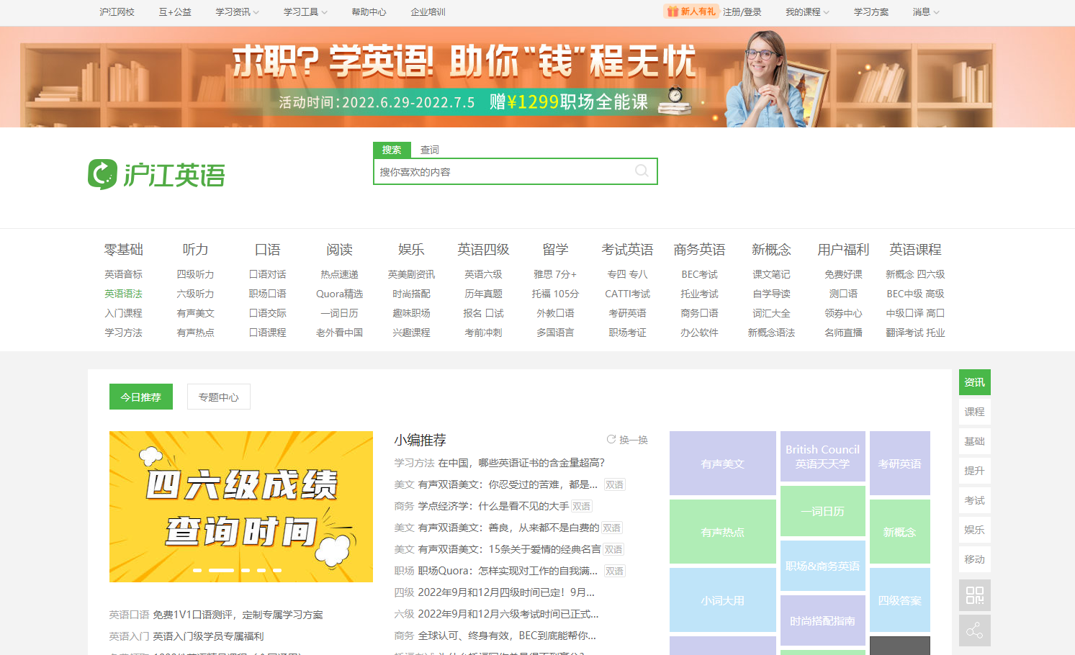This screenshot has height=655, width=1075.
Task: Switch to the 查词 tab
Action: pyautogui.click(x=430, y=150)
